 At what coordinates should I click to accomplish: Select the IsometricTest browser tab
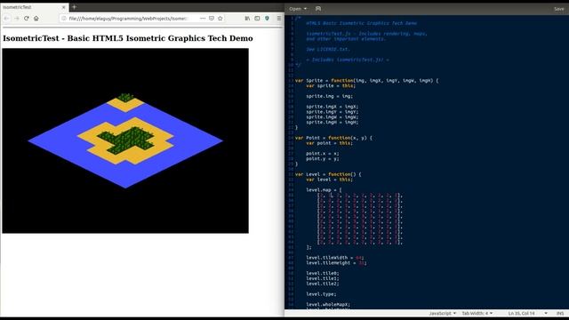[35, 7]
